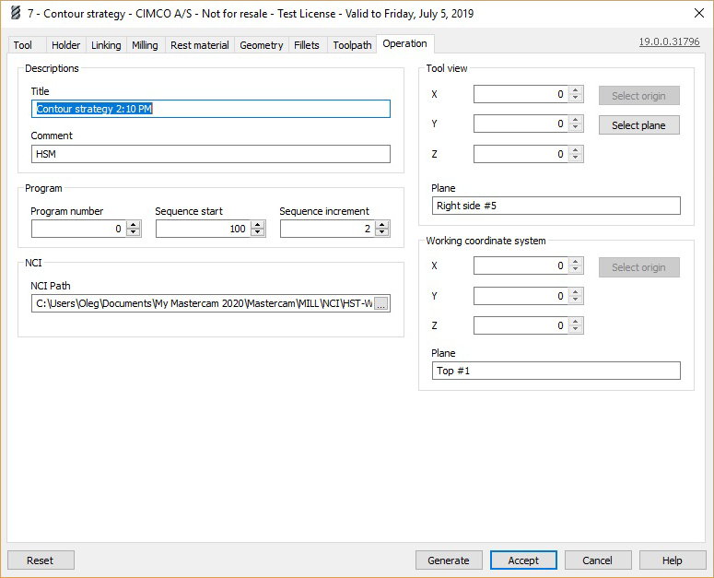The image size is (714, 578).
Task: Click the NCI Path text field
Action: (x=203, y=303)
